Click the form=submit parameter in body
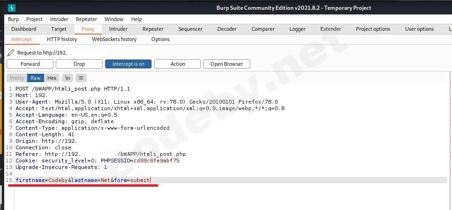452x210 pixels. [132, 180]
